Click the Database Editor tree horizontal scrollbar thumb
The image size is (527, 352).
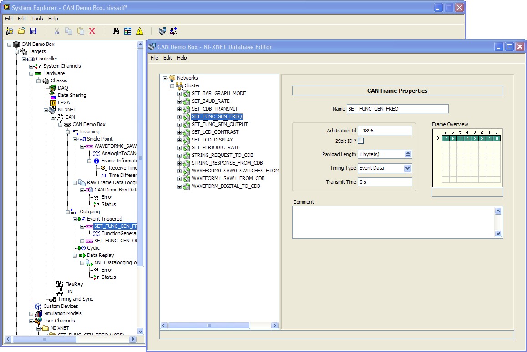209,326
